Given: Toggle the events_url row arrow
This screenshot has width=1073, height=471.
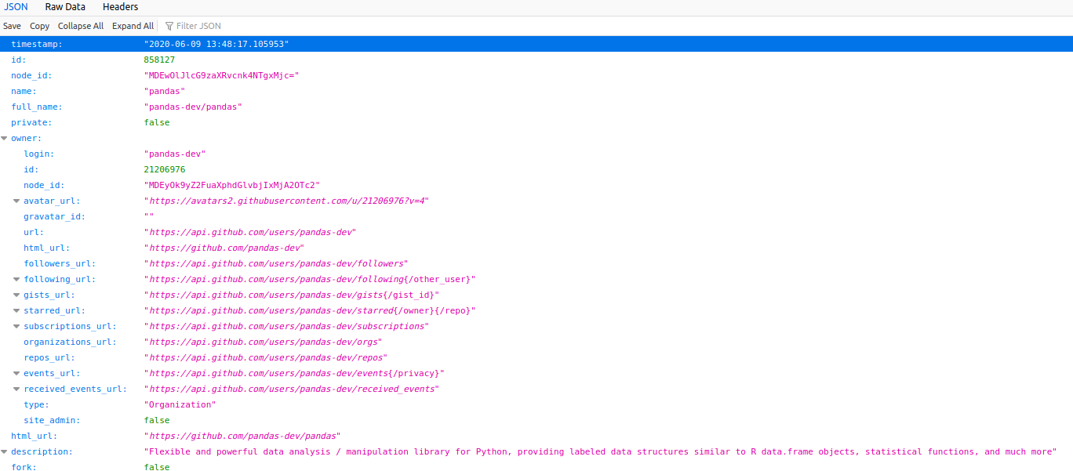Looking at the screenshot, I should tap(16, 373).
